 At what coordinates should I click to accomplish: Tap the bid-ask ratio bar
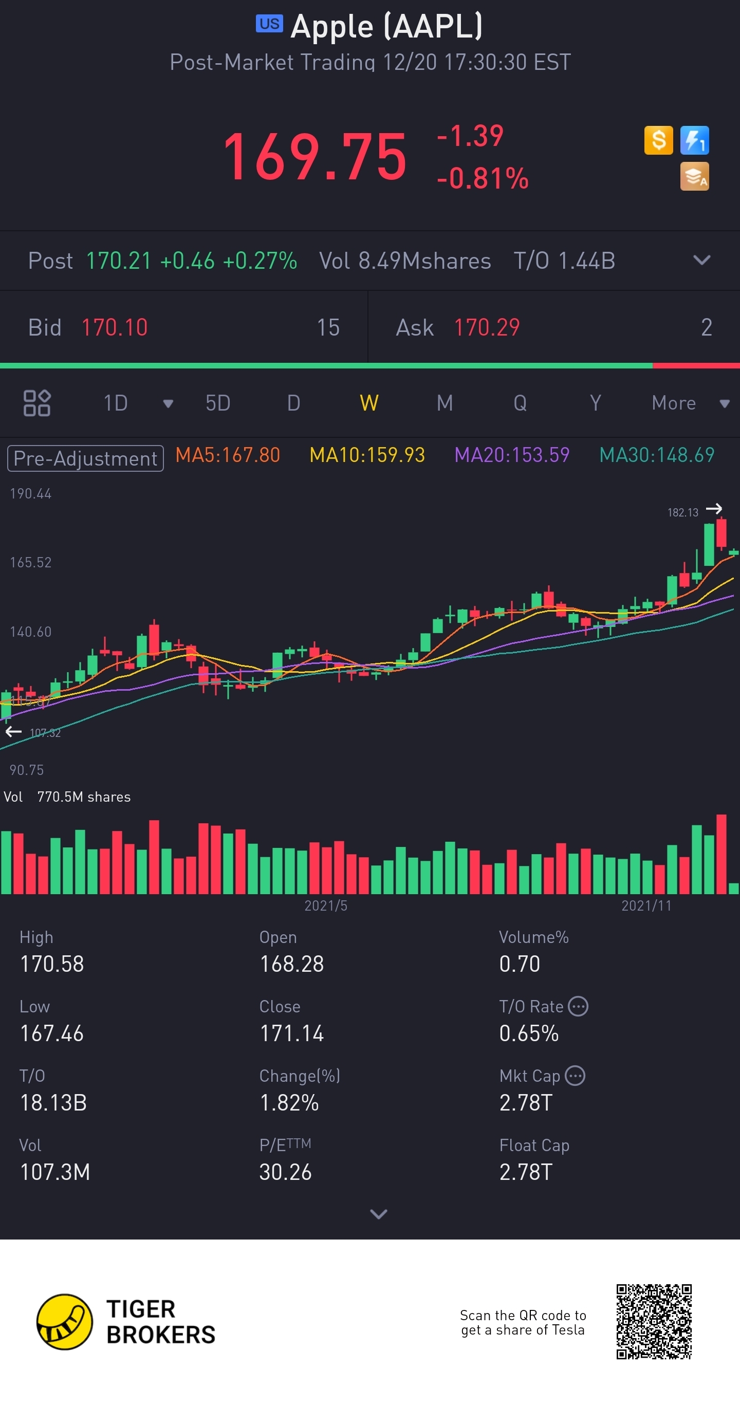369,365
